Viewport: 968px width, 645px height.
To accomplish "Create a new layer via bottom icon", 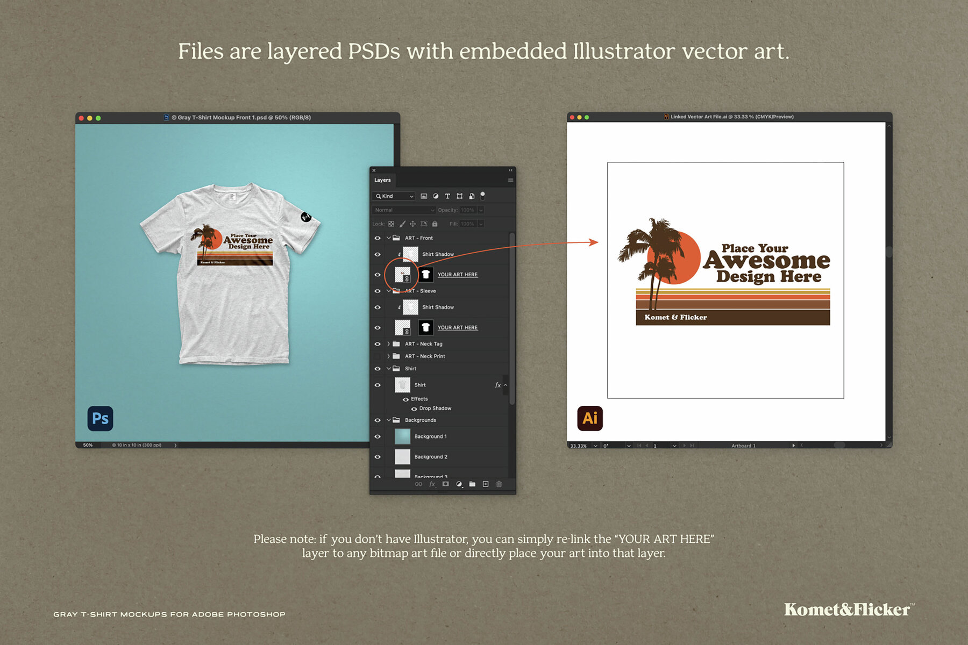I will coord(485,484).
